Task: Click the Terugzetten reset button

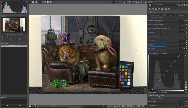Action: pyautogui.click(x=182, y=15)
